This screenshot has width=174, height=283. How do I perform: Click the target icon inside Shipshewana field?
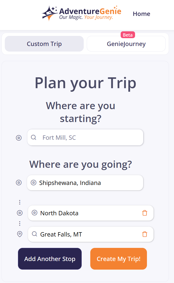pos(33,182)
